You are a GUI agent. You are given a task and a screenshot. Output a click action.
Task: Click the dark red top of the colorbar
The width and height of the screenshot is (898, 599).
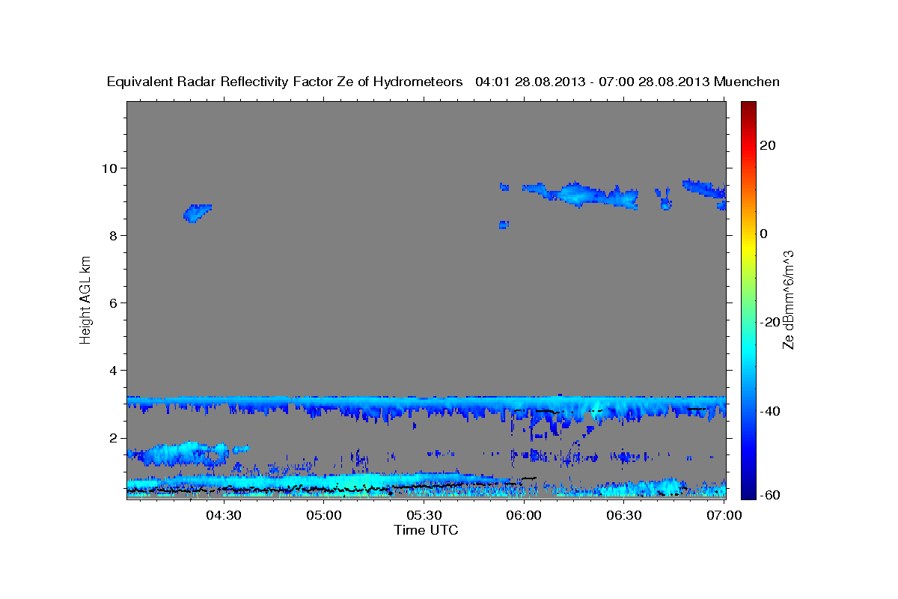[x=748, y=106]
